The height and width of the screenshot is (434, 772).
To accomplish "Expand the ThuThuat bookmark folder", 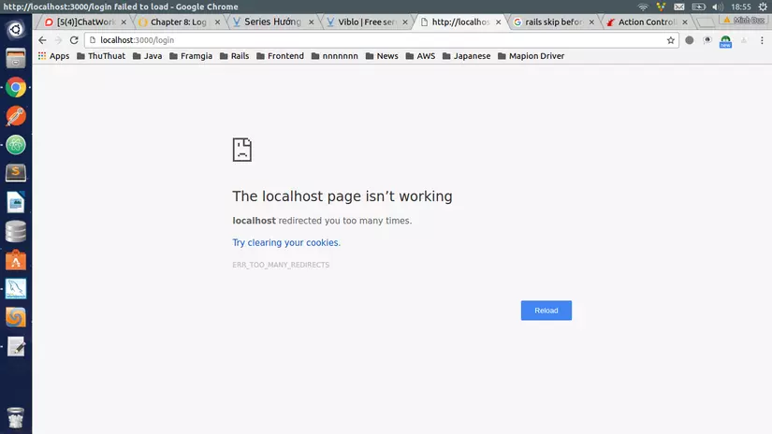I will pyautogui.click(x=101, y=56).
